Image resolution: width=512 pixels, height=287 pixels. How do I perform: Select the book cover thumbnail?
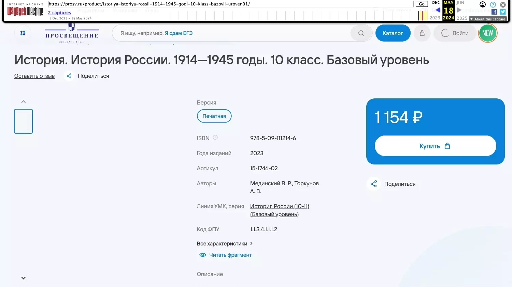[24, 121]
